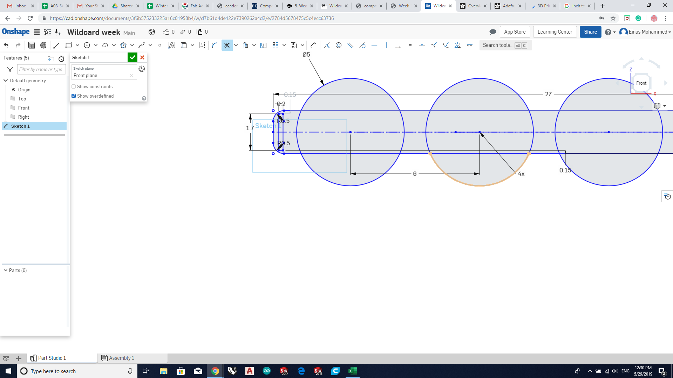Accept Sketch 1 with green checkmark

point(132,57)
